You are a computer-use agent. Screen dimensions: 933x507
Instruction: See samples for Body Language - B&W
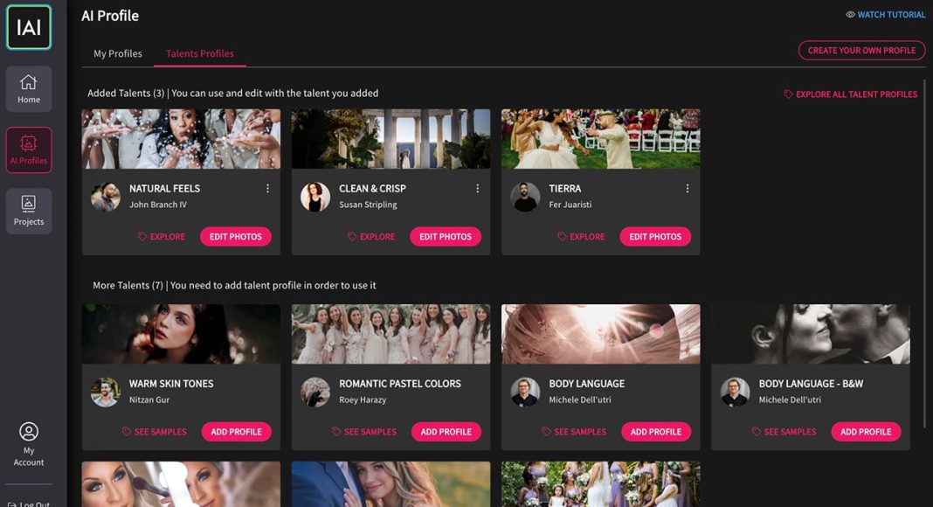784,432
